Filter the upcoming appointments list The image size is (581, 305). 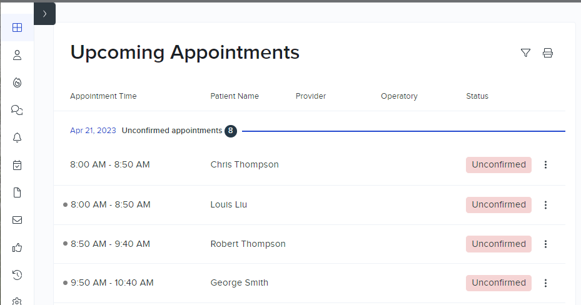click(525, 53)
